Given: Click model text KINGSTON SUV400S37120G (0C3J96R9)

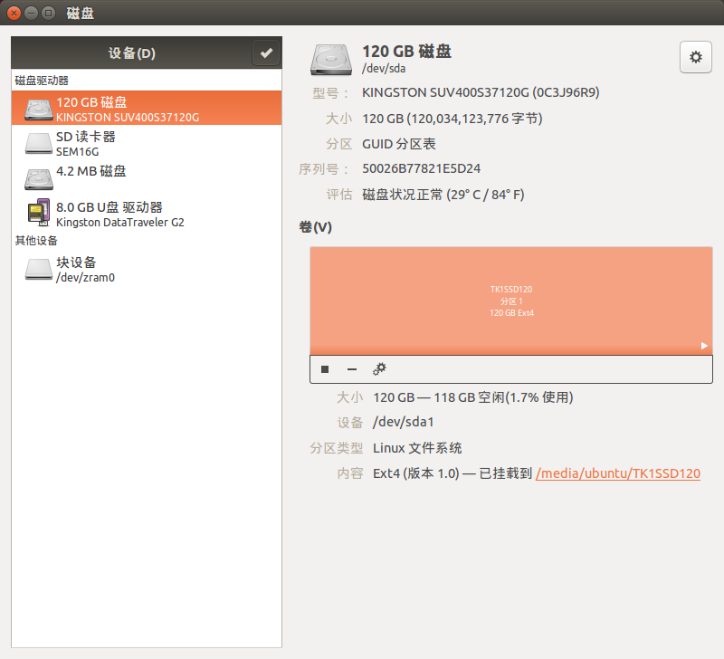Looking at the screenshot, I should [481, 93].
